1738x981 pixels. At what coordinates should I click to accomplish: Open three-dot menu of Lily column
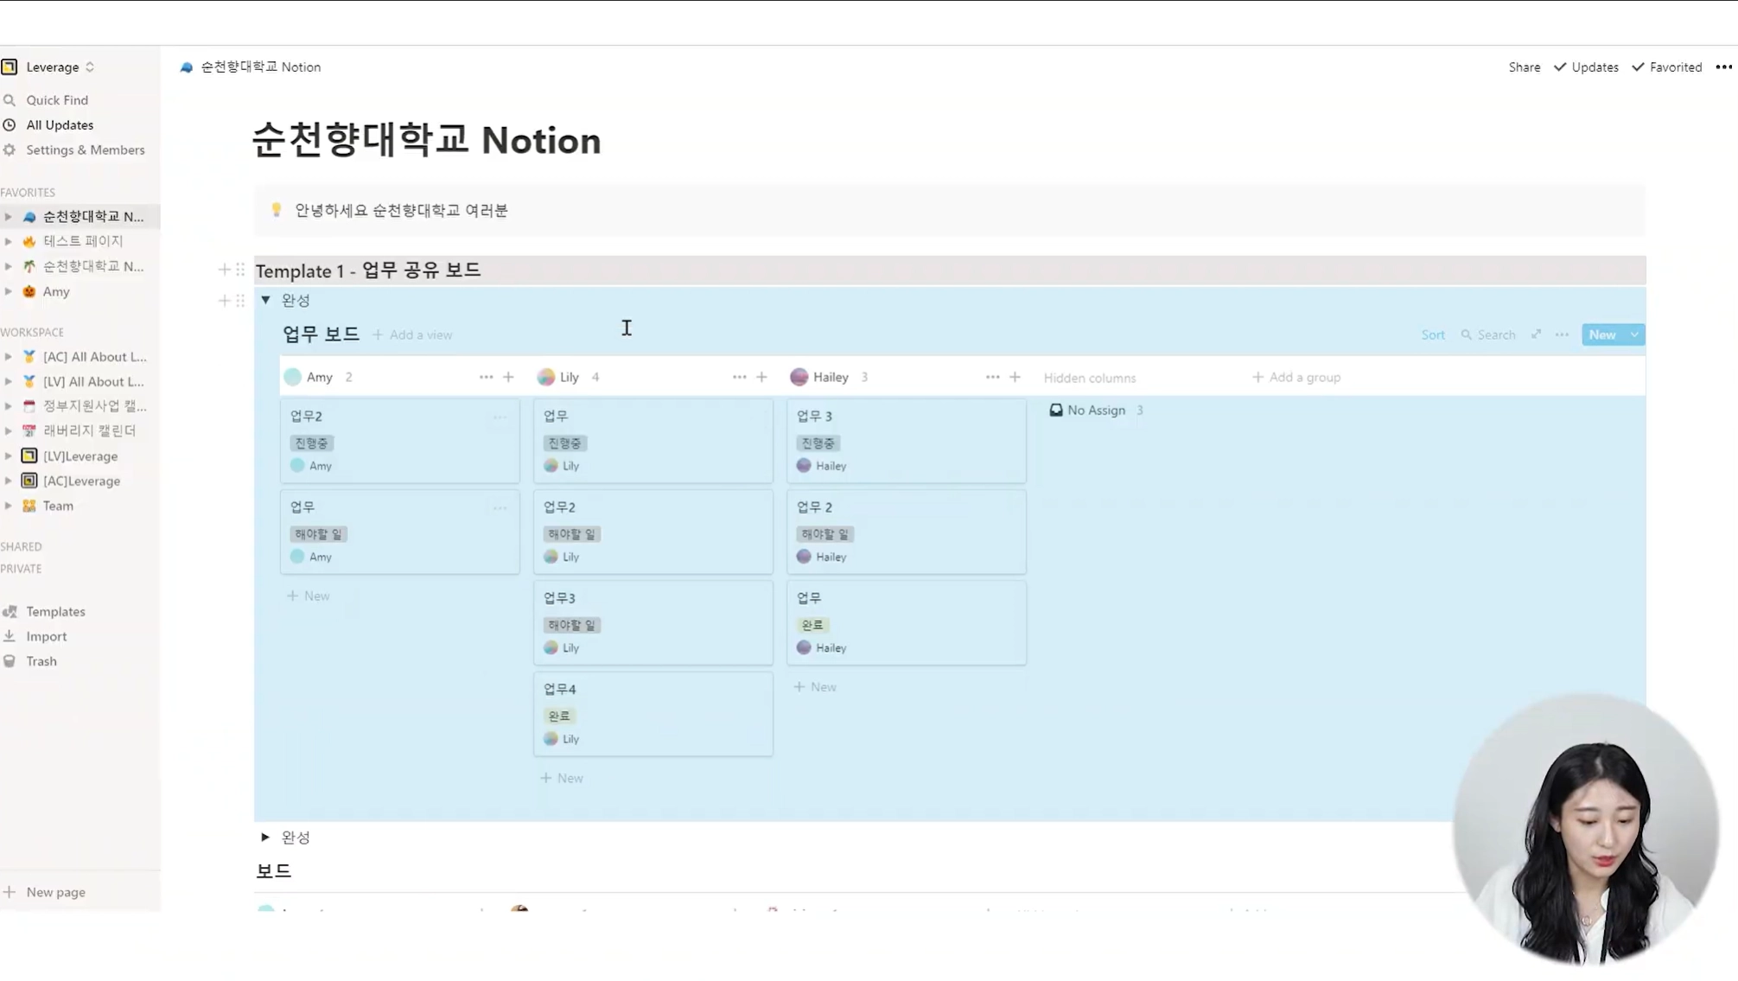739,377
